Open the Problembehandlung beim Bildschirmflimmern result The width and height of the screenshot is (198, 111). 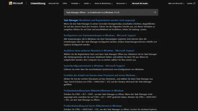point(93,90)
